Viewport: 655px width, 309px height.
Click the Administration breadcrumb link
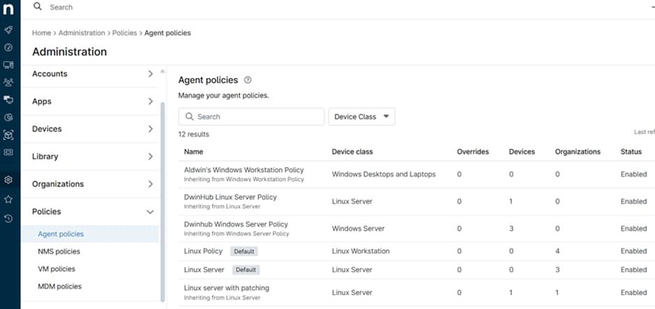pyautogui.click(x=82, y=33)
